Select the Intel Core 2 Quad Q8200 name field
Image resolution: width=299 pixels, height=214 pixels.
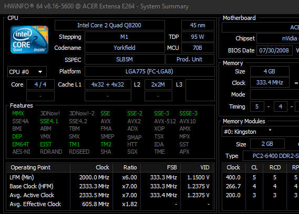click(x=109, y=25)
